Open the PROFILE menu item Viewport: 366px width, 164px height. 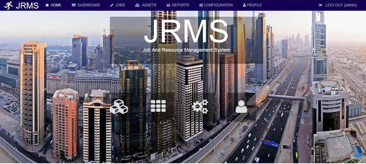(252, 5)
